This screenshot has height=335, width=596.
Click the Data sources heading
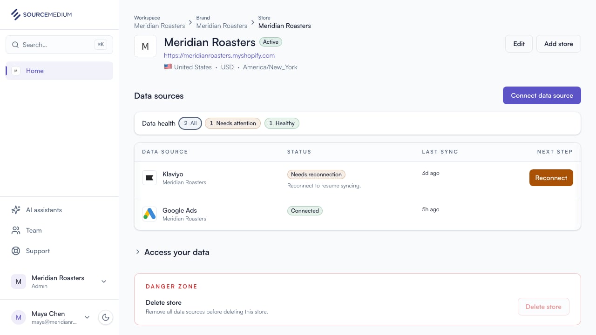(159, 96)
